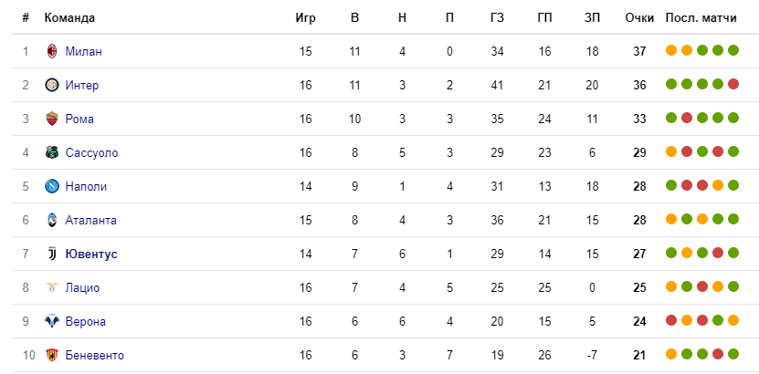Click the Roma club crest icon
The image size is (759, 374).
click(x=52, y=119)
